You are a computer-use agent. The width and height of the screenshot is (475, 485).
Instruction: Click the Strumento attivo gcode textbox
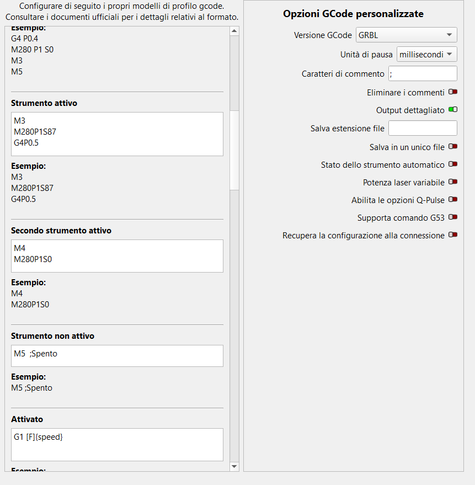[x=117, y=134]
